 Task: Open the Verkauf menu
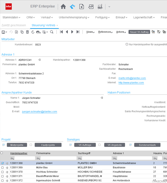47,17
